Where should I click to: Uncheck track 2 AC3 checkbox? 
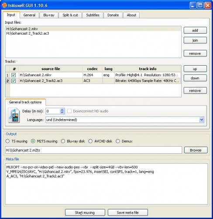[14, 81]
